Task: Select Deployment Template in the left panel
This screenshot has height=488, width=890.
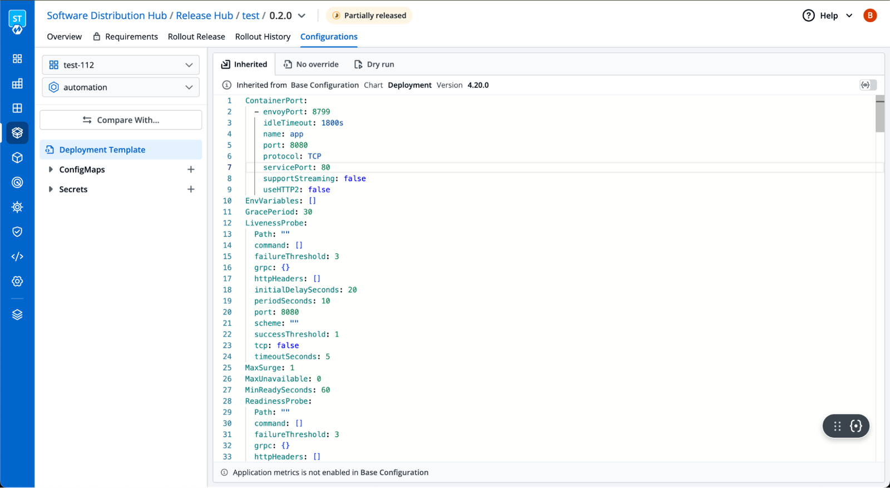Action: [x=121, y=150]
